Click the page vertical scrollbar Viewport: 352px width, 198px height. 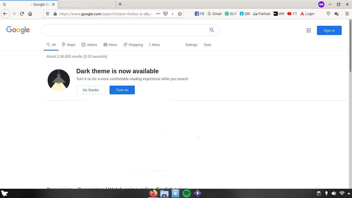[x=350, y=46]
